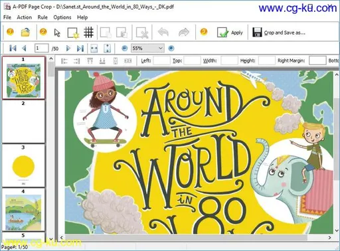This screenshot has width=340, height=251.
Task: Click the fit height icon
Action: [x=107, y=48]
